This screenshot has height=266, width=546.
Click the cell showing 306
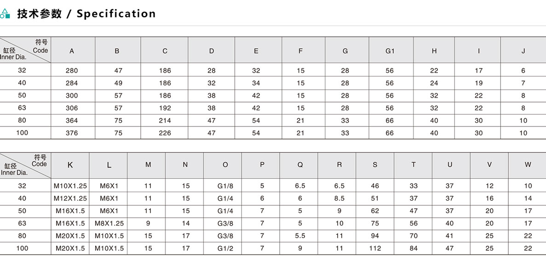pos(72,108)
